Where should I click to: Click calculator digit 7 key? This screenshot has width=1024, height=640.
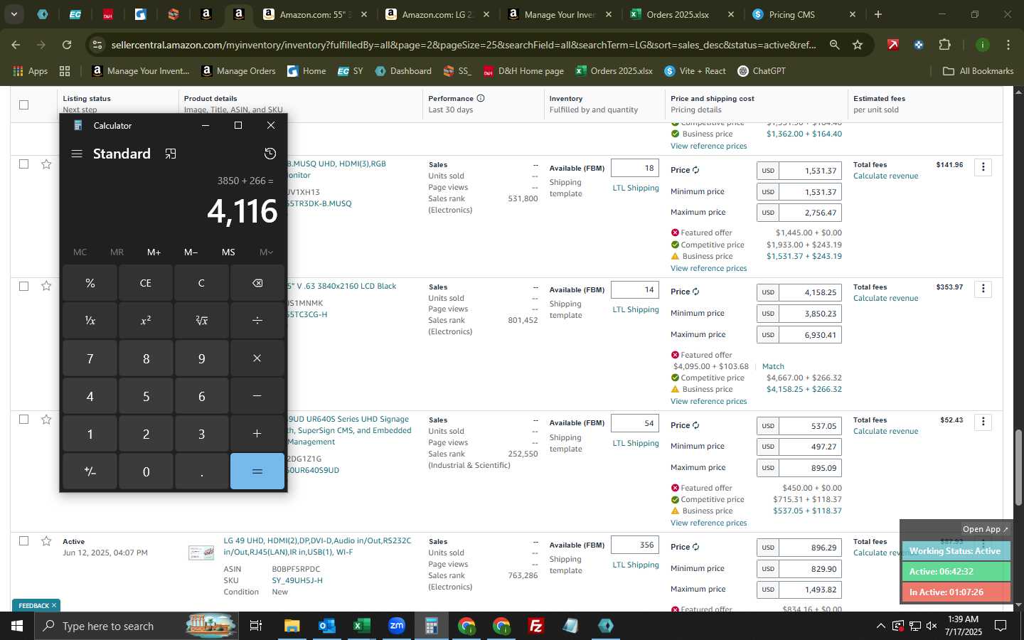90,358
